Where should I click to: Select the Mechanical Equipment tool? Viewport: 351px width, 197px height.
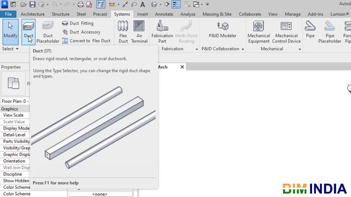click(258, 32)
